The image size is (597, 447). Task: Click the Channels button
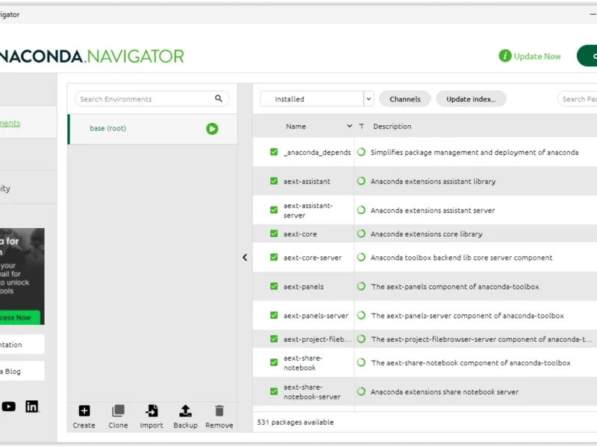[x=405, y=99]
